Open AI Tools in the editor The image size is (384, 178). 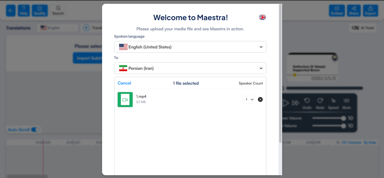363,28
